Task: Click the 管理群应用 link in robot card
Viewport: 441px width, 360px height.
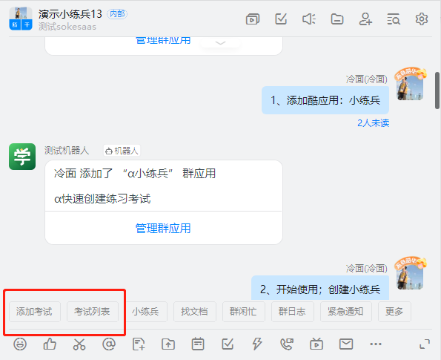Action: [163, 228]
